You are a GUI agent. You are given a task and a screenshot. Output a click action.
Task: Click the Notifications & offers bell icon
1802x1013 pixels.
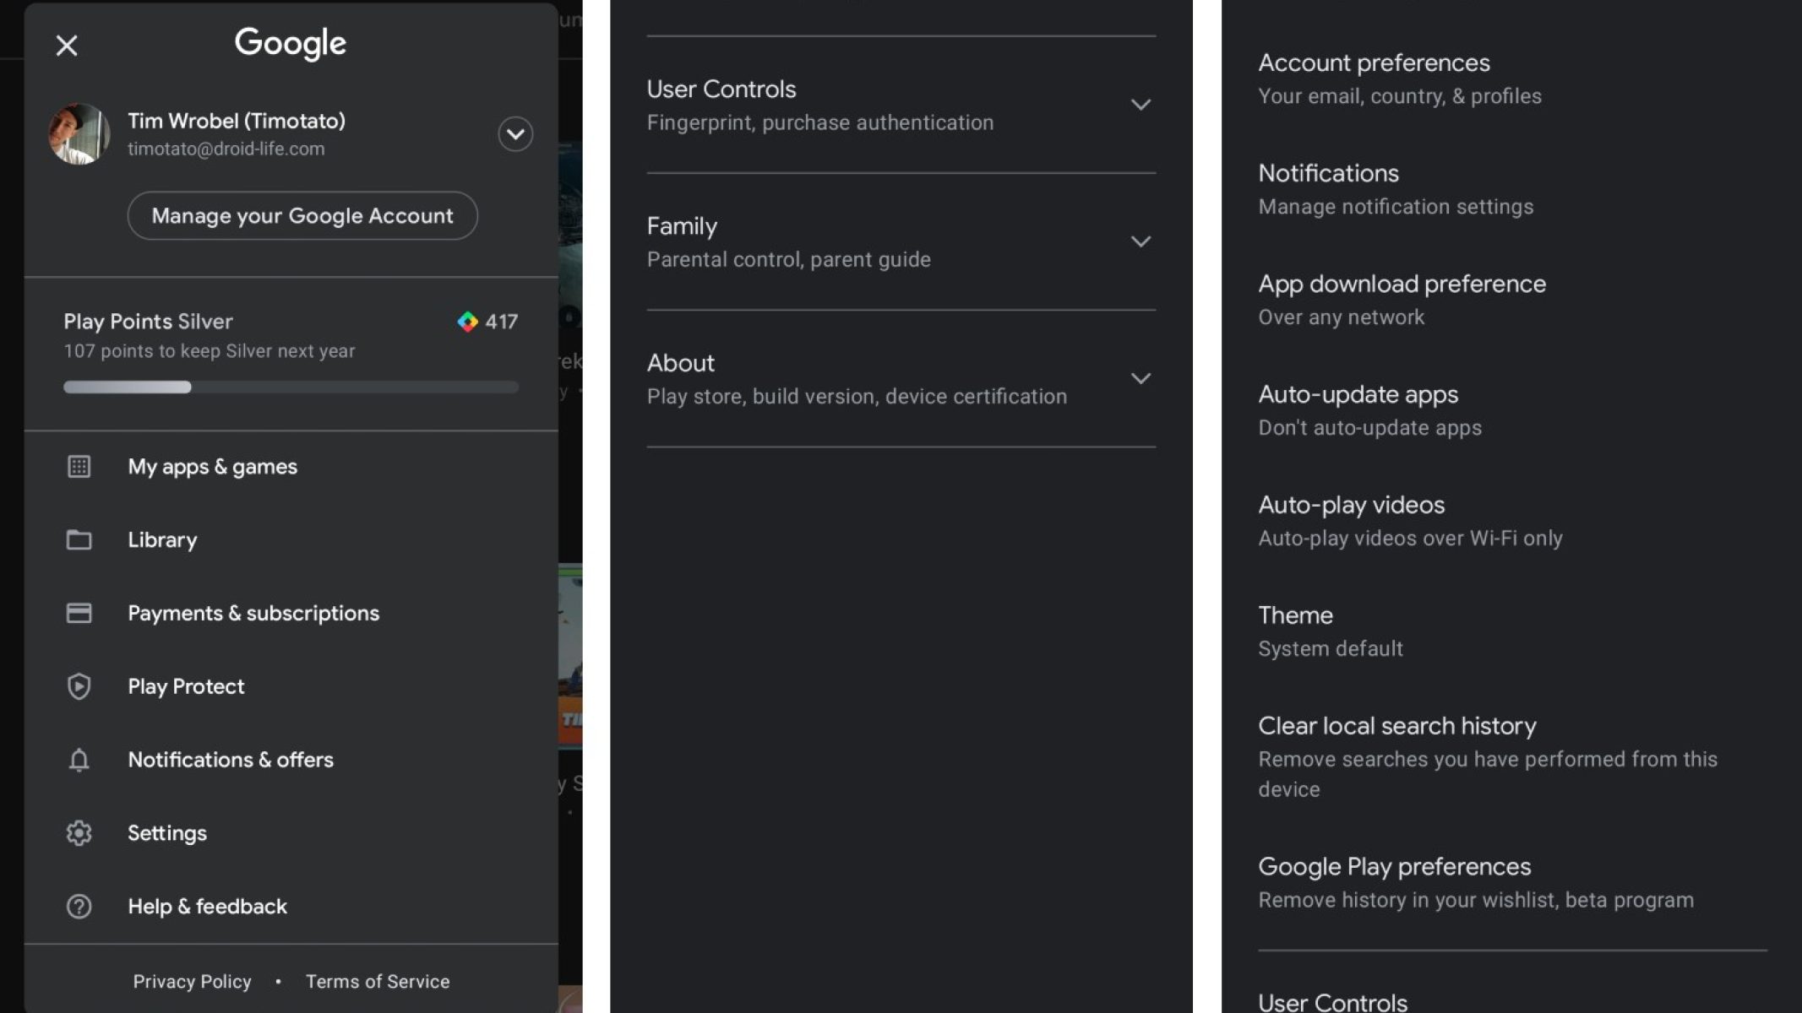[x=79, y=760]
